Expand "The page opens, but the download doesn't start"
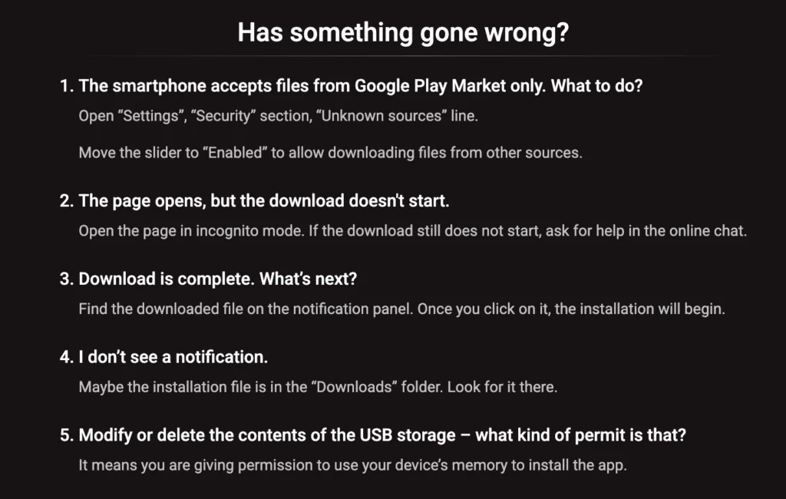The height and width of the screenshot is (499, 786). [264, 201]
